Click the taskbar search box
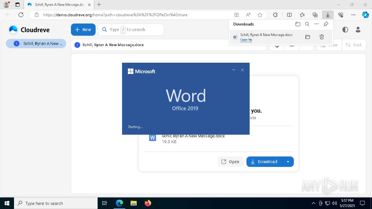The width and height of the screenshot is (372, 209). [56, 203]
